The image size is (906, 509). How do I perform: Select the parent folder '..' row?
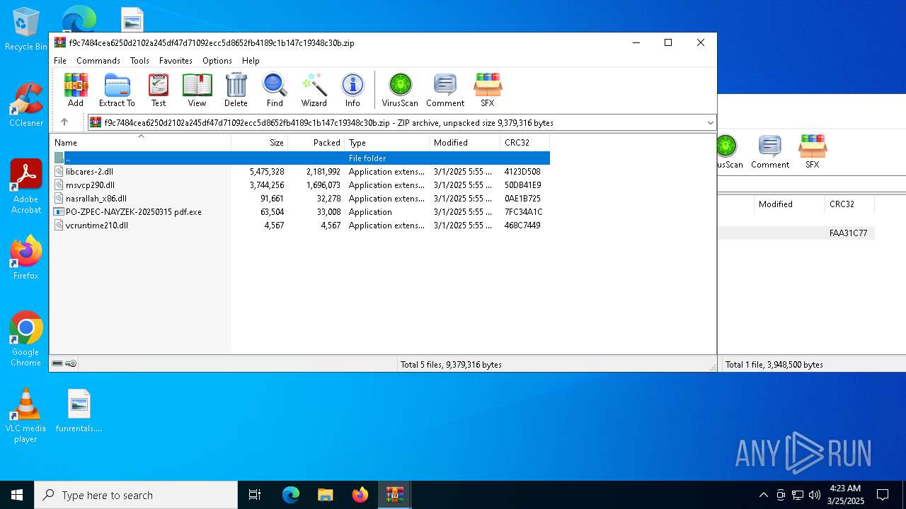tap(300, 158)
